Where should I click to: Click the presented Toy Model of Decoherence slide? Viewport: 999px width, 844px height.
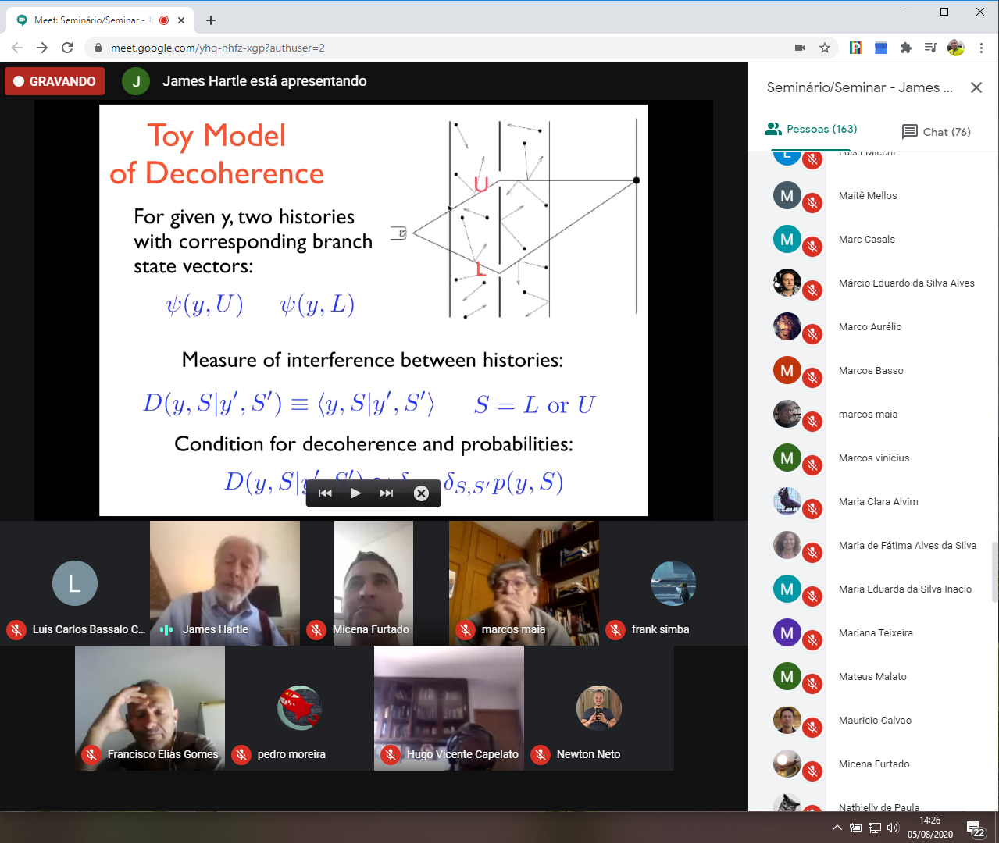pyautogui.click(x=373, y=310)
